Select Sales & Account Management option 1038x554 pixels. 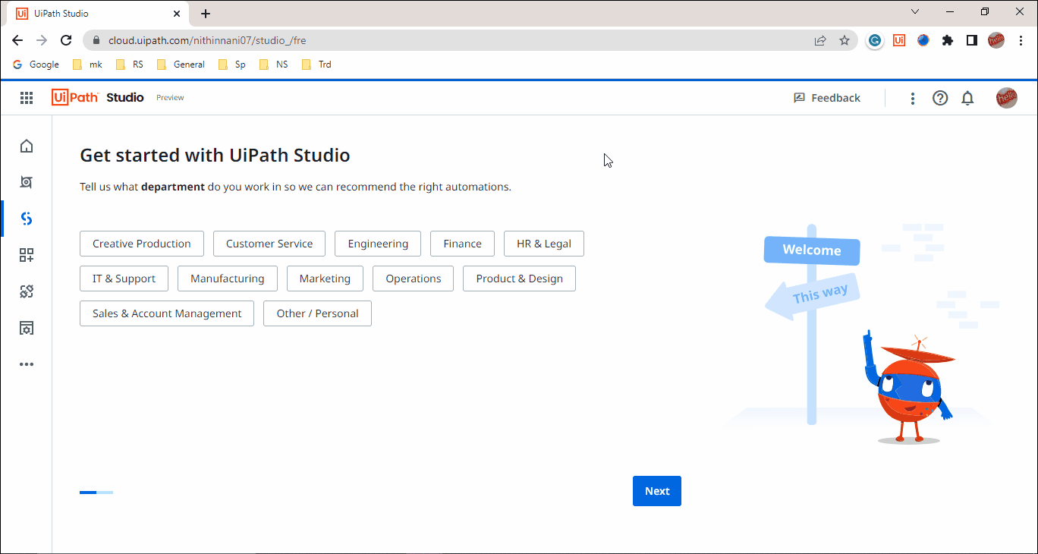(167, 313)
